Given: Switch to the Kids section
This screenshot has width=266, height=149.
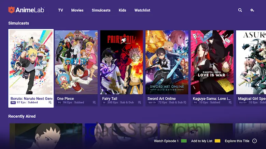Looking at the screenshot, I should [x=122, y=10].
